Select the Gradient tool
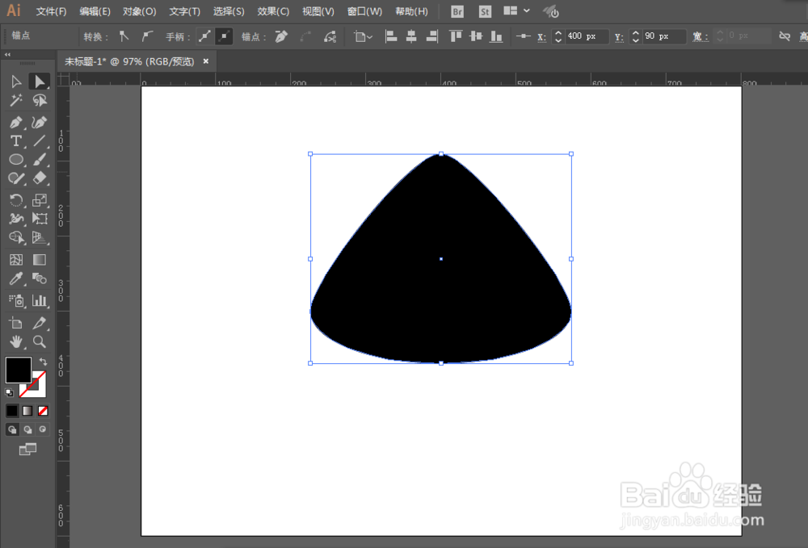This screenshot has height=548, width=808. coord(39,260)
